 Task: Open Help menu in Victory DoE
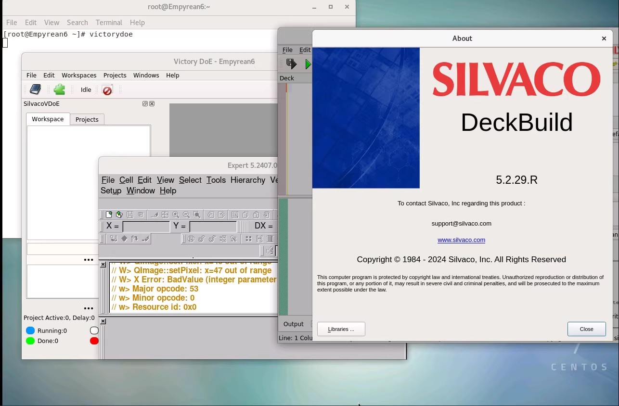[172, 75]
